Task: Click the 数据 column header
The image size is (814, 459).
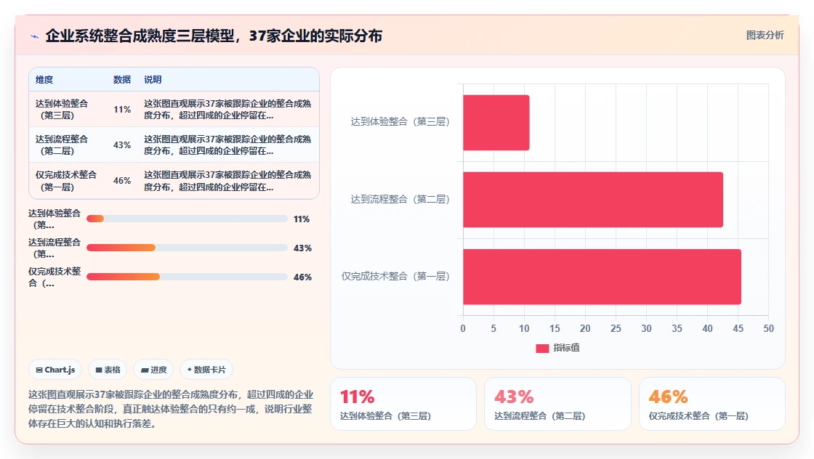Action: pos(122,79)
